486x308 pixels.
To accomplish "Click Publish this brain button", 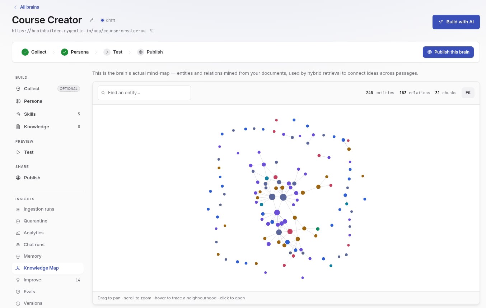I will click(x=448, y=52).
